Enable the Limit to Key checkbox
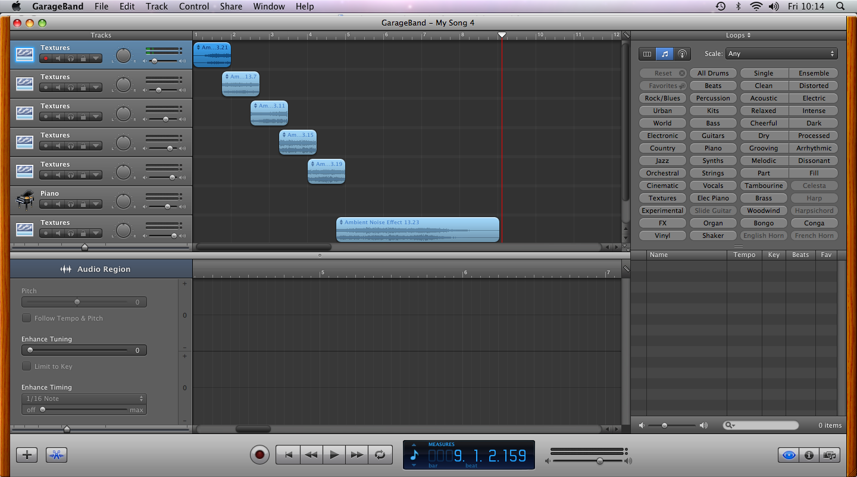Viewport: 857px width, 477px height. 26,366
